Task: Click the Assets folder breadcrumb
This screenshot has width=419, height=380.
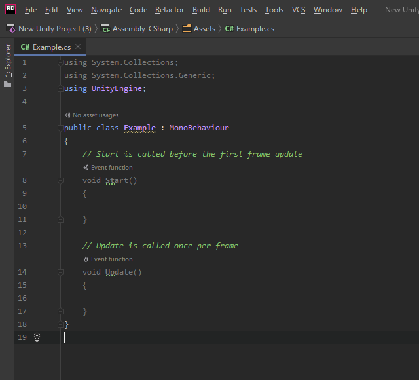Action: click(x=204, y=29)
